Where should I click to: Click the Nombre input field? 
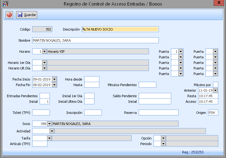[95, 40]
